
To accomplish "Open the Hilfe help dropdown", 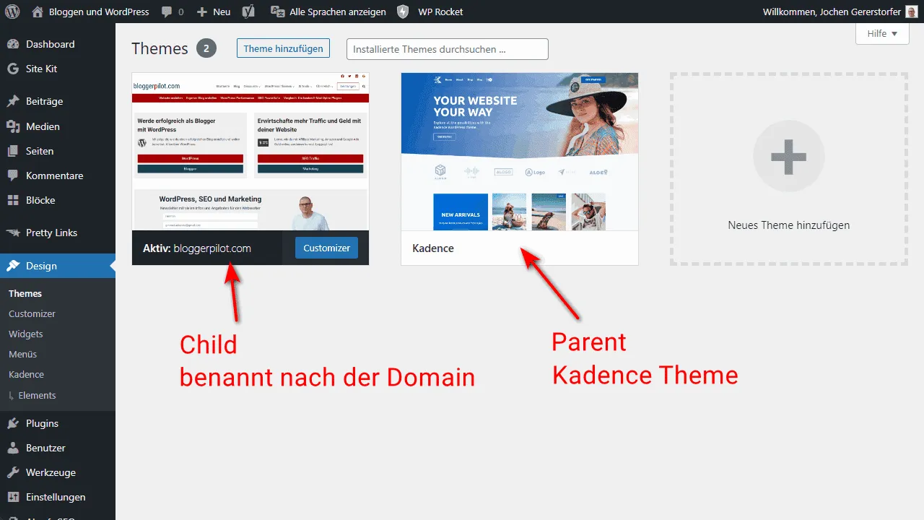I will (x=882, y=33).
